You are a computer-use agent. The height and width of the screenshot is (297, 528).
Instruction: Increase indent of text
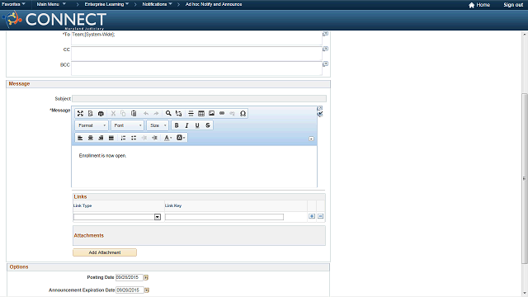pos(154,138)
